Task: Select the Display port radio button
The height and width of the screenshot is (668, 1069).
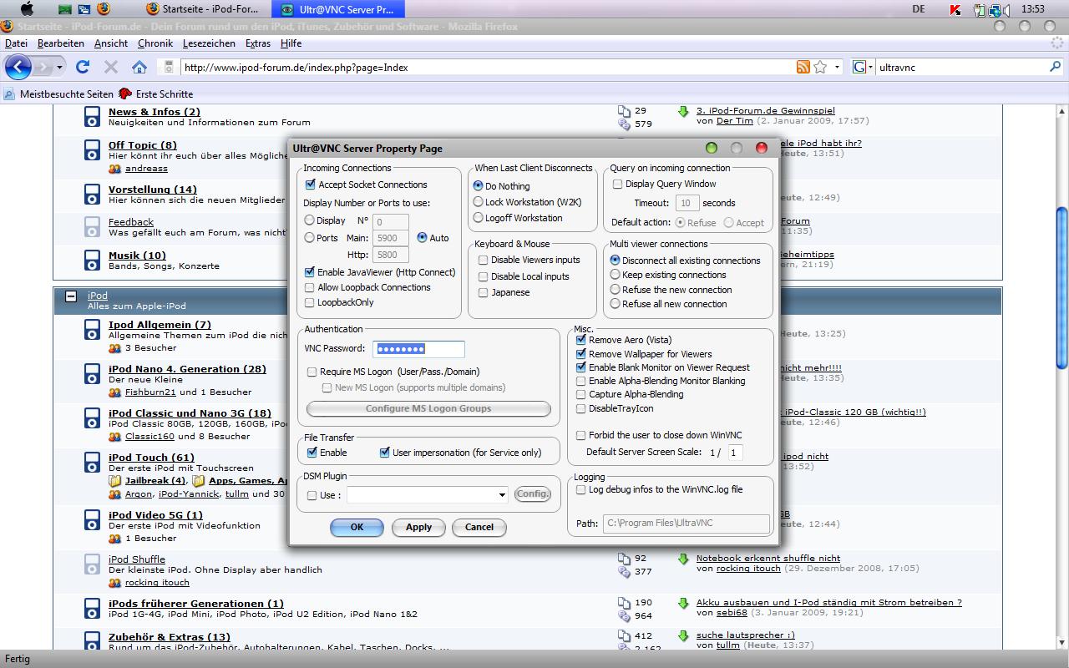Action: (310, 220)
